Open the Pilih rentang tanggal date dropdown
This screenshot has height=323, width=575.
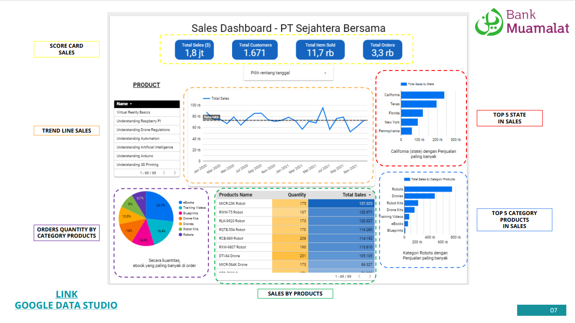click(288, 73)
